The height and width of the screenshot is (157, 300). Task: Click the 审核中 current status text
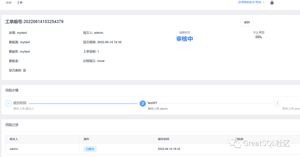184,39
